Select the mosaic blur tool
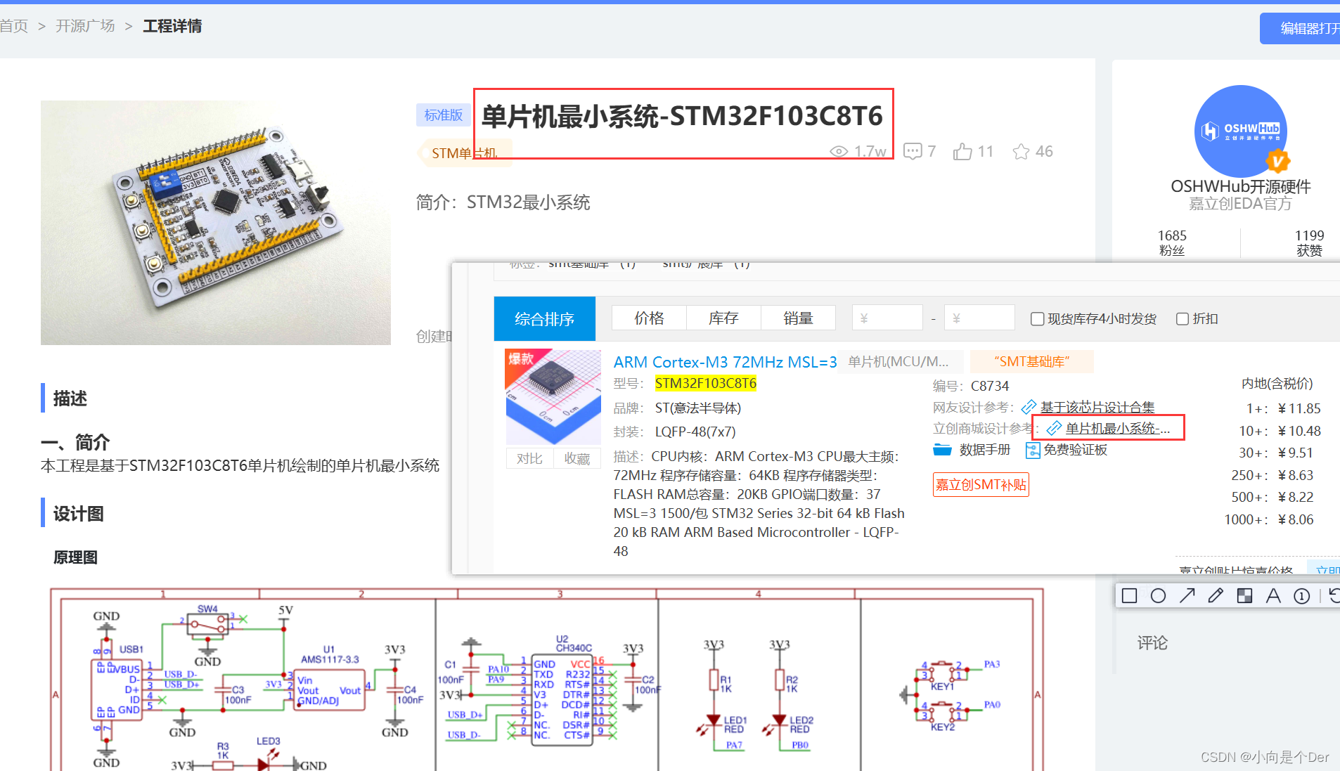Viewport: 1340px width, 771px height. click(1244, 596)
